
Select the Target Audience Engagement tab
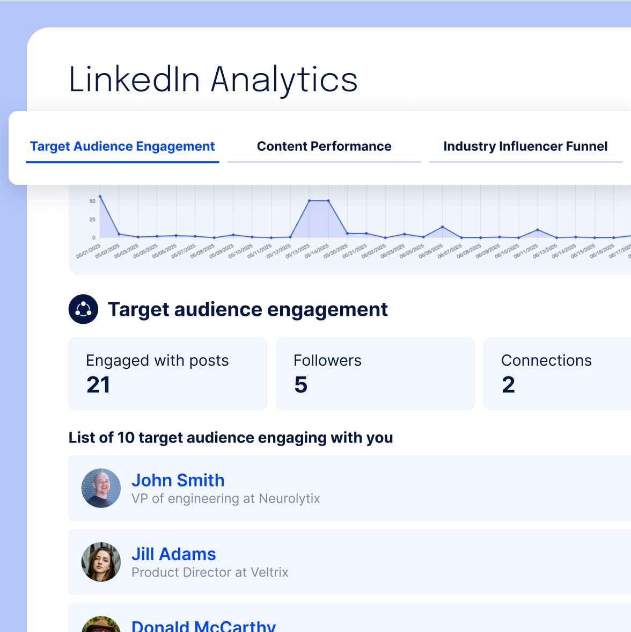click(122, 146)
